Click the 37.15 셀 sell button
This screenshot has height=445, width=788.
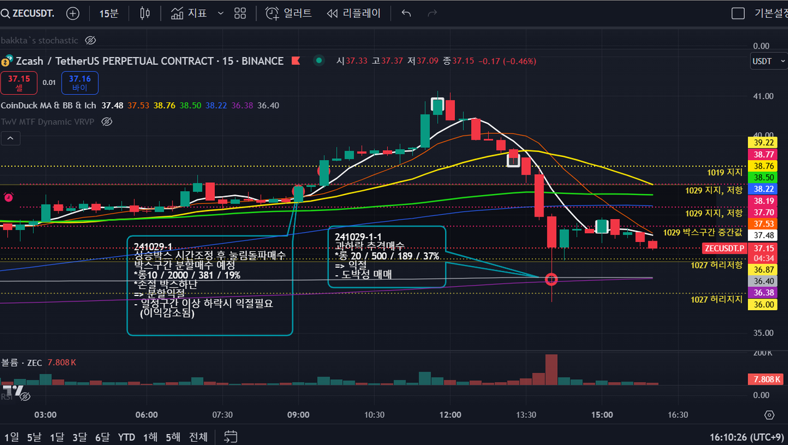coord(19,82)
